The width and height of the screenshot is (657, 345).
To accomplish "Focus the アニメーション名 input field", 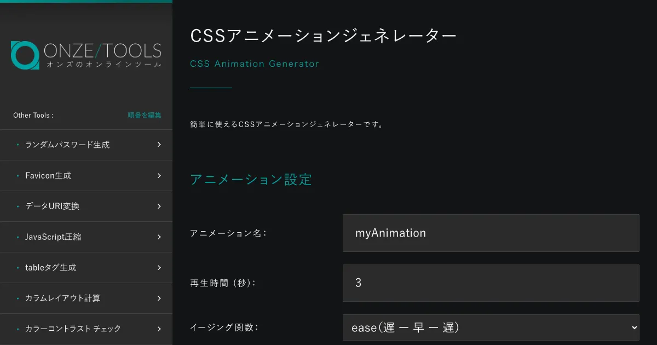I will pos(491,233).
